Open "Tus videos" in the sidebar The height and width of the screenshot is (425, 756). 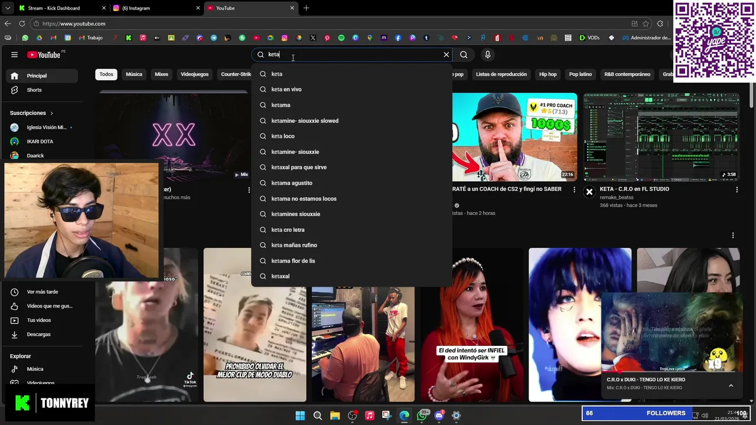(x=42, y=320)
